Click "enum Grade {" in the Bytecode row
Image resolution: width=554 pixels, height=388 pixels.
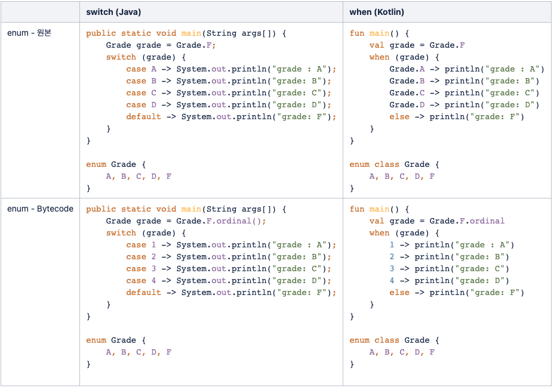[x=116, y=340]
